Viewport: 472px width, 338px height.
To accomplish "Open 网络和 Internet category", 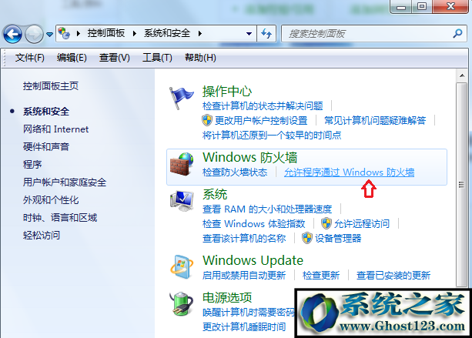I will click(x=55, y=129).
